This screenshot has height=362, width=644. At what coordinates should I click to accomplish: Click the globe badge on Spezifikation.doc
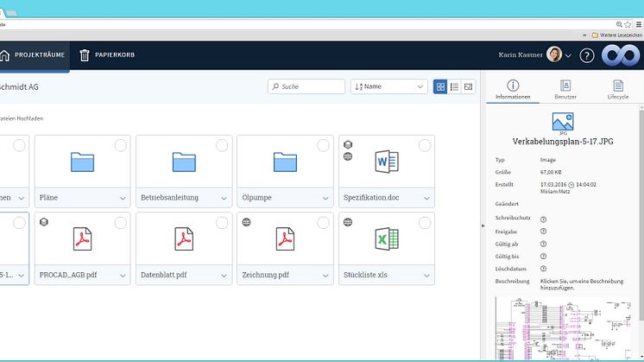point(348,156)
